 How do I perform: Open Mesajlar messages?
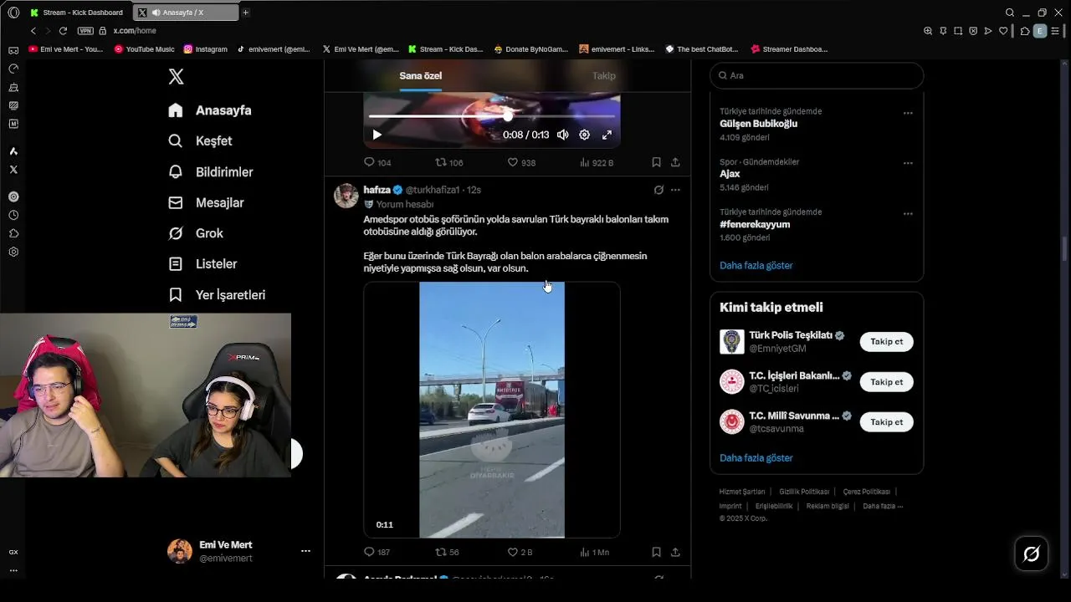click(x=206, y=202)
